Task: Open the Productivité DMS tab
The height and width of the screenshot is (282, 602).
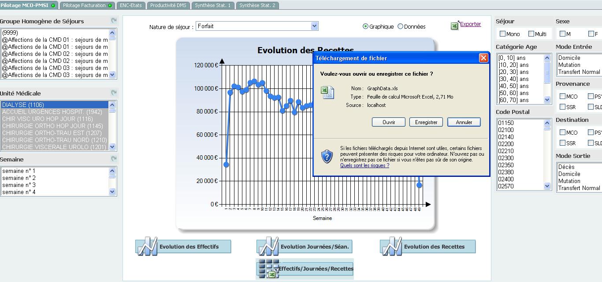Action: [x=168, y=5]
